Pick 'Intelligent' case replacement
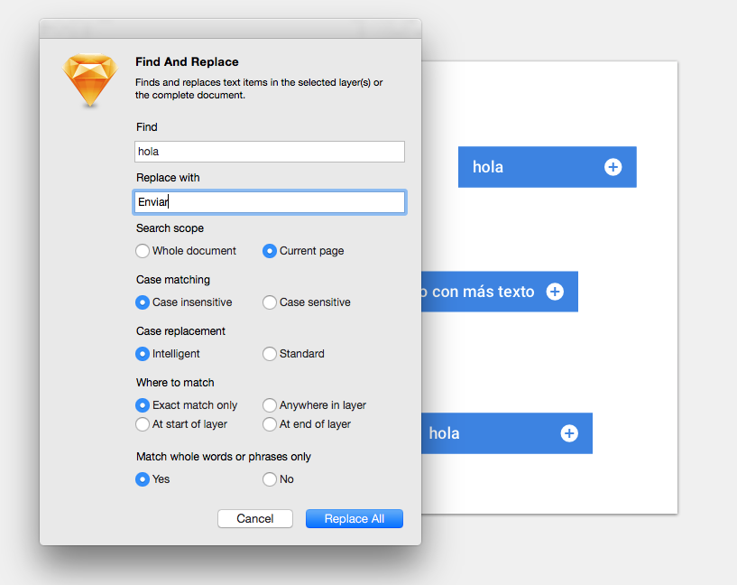Screen dimensions: 737x585 (x=143, y=354)
